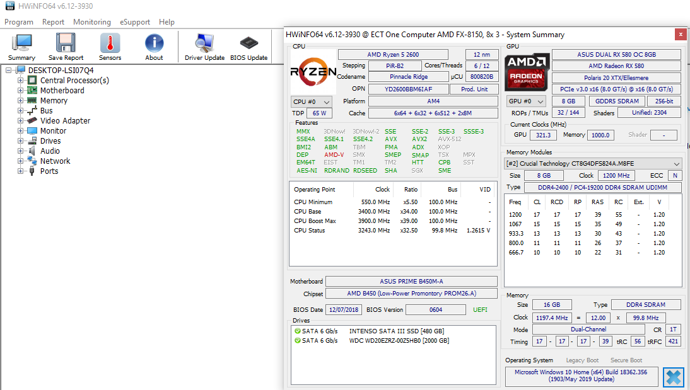Close the System Summary window
The image size is (690, 390).
681,34
